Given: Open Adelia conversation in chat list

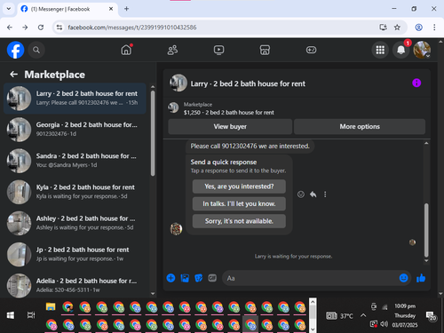Looking at the screenshot, I should (75, 285).
